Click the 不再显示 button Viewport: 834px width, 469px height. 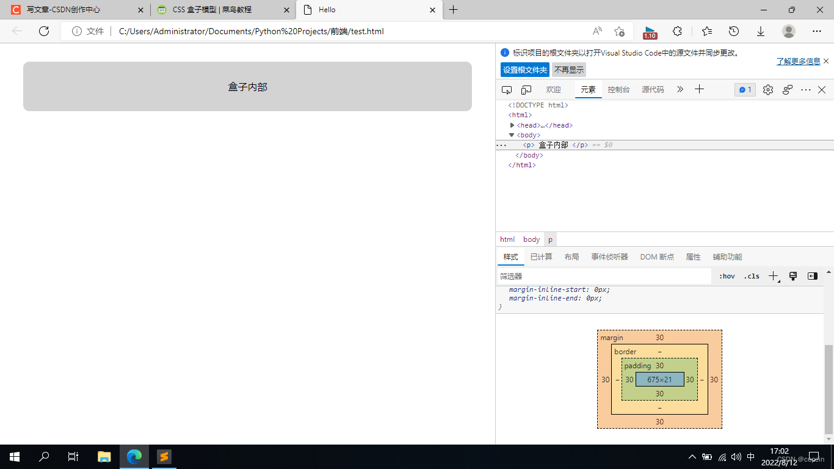(x=568, y=70)
